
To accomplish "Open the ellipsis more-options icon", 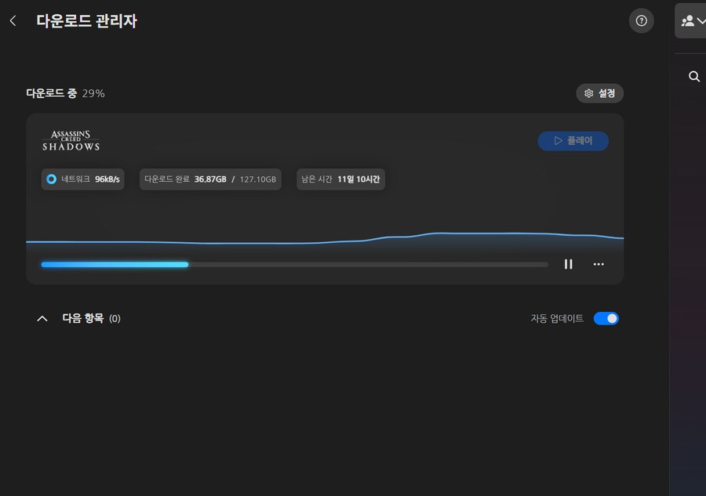I will [599, 264].
